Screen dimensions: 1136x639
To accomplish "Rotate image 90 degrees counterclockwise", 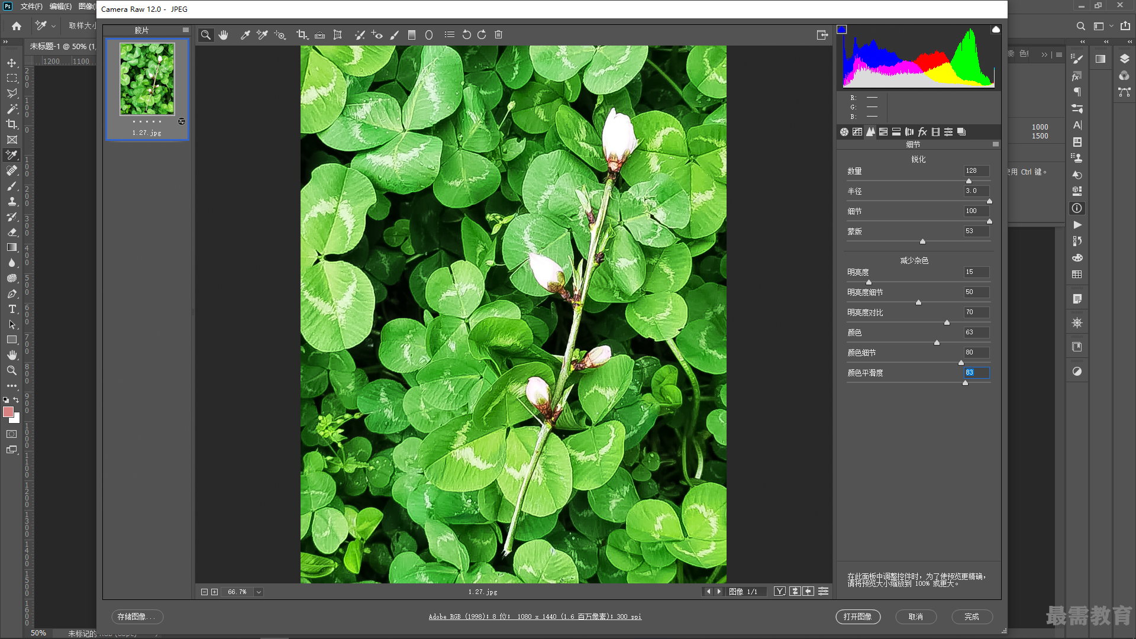I will (466, 35).
